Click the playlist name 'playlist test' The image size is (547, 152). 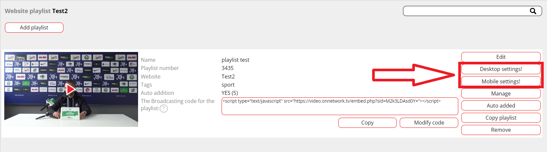[235, 60]
